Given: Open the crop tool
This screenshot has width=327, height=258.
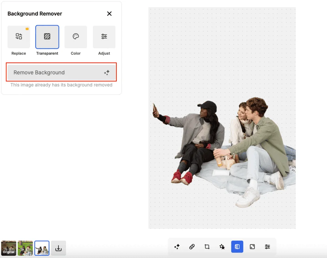Looking at the screenshot, I should pyautogui.click(x=207, y=247).
